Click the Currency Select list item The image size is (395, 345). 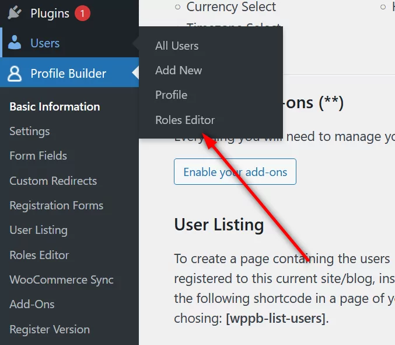point(231,6)
